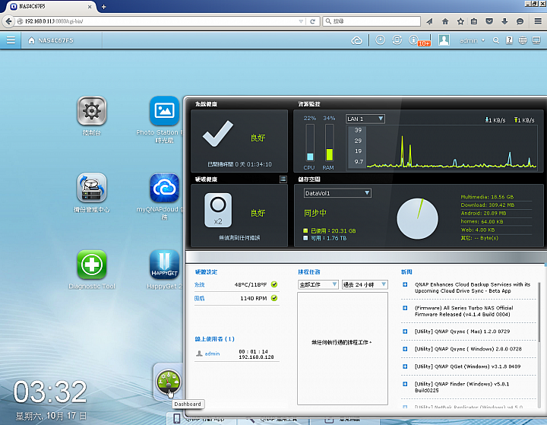
Task: Open Firmware v4.1.4 Build 0804 news
Action: [463, 311]
